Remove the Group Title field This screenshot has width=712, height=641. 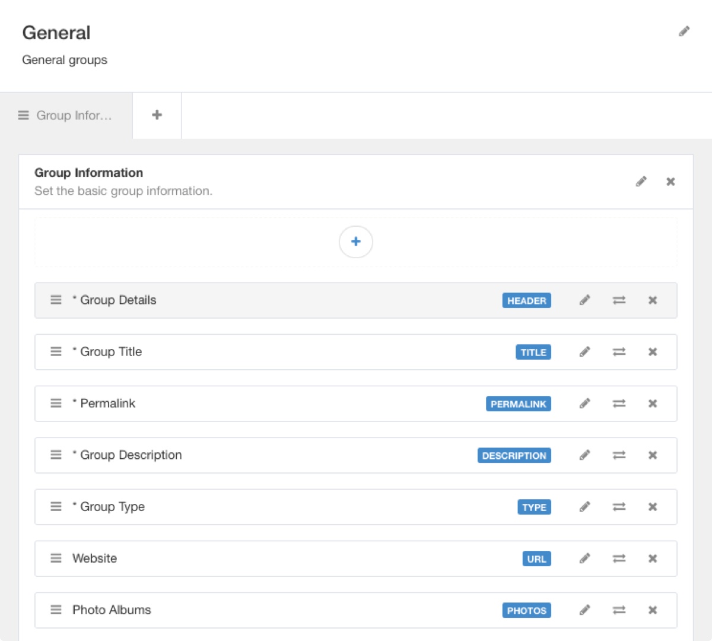point(653,352)
